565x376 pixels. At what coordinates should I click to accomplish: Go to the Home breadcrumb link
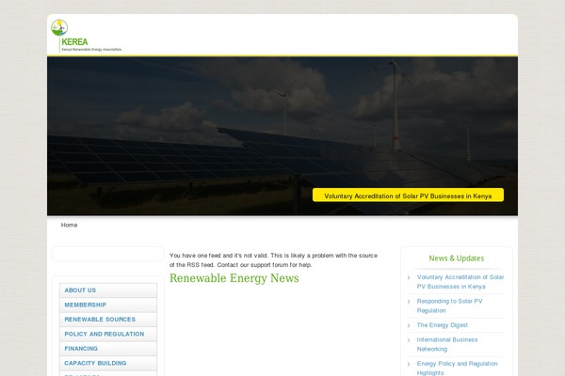[x=69, y=225]
